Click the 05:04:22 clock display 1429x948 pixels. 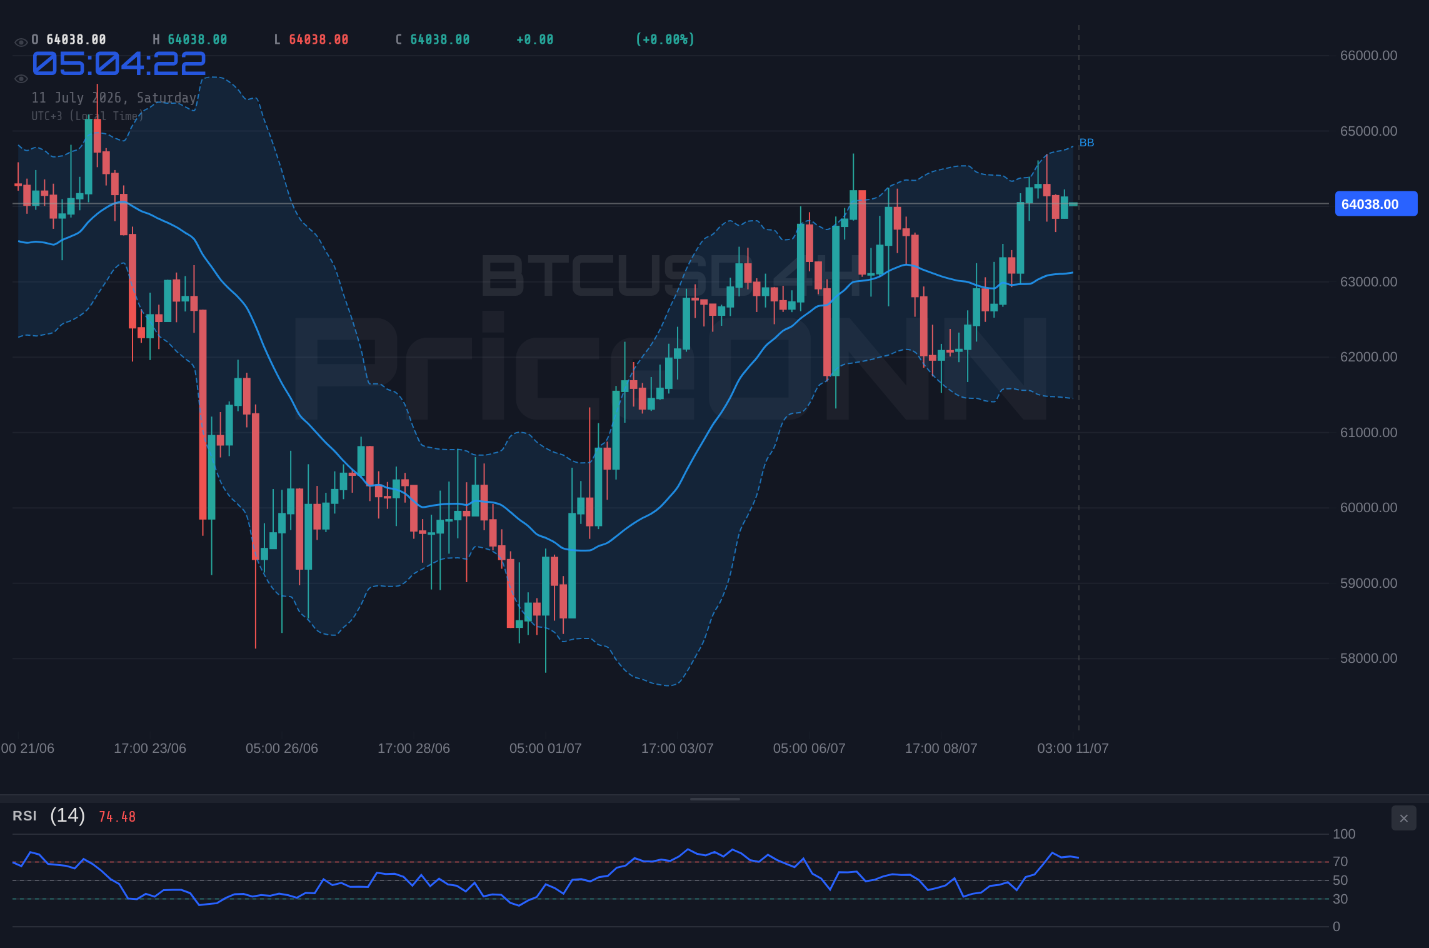(119, 64)
